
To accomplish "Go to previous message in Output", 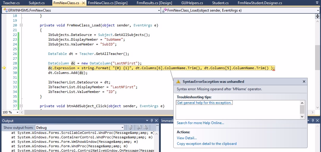I will pyautogui.click(x=139, y=127).
